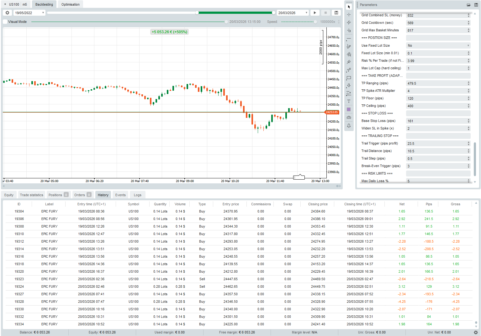
Task: Take a chart screenshot with camera icon
Action: click(x=349, y=118)
